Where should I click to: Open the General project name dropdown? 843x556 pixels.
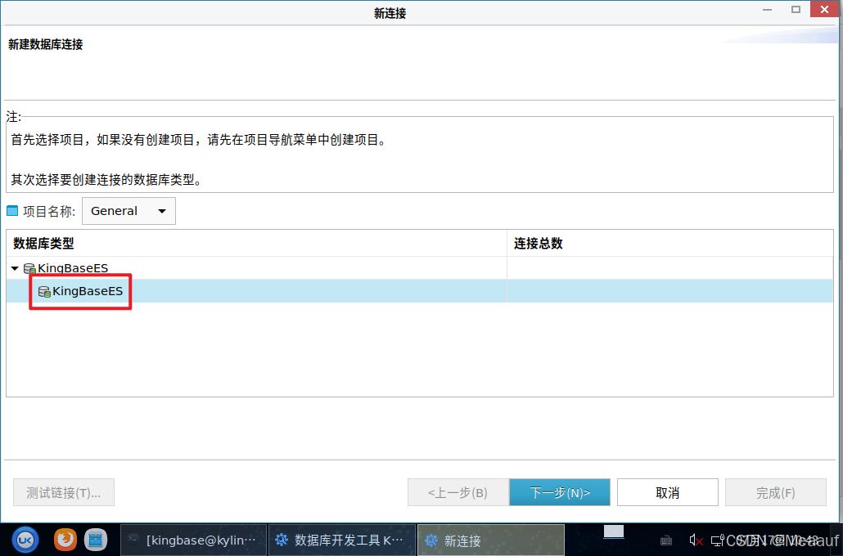pos(128,211)
